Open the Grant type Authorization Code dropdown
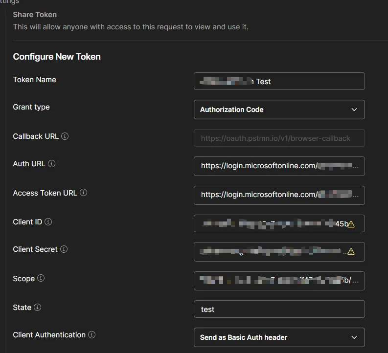This screenshot has width=388, height=353. [279, 110]
